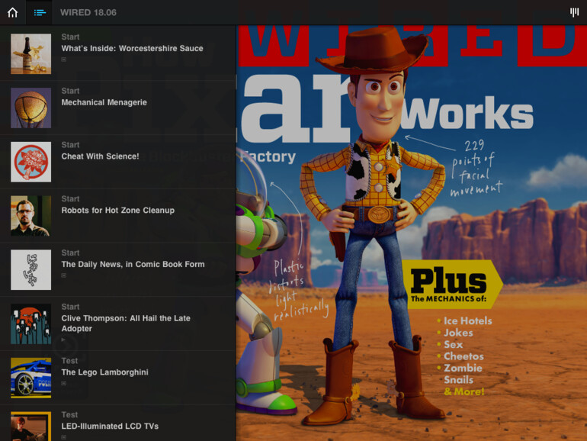Go to Mechanical Menagerie article
This screenshot has width=587, height=441.
104,102
